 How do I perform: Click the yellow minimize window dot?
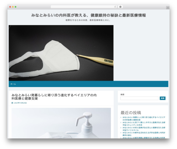tap(13, 7)
